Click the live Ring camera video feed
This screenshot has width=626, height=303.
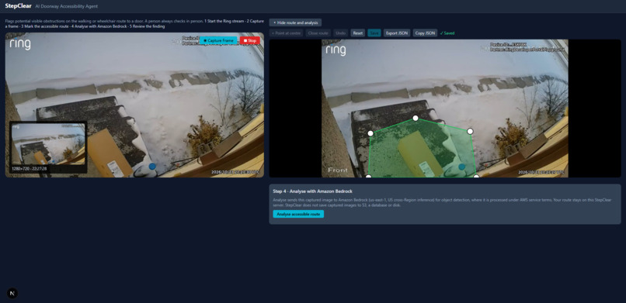pyautogui.click(x=134, y=105)
